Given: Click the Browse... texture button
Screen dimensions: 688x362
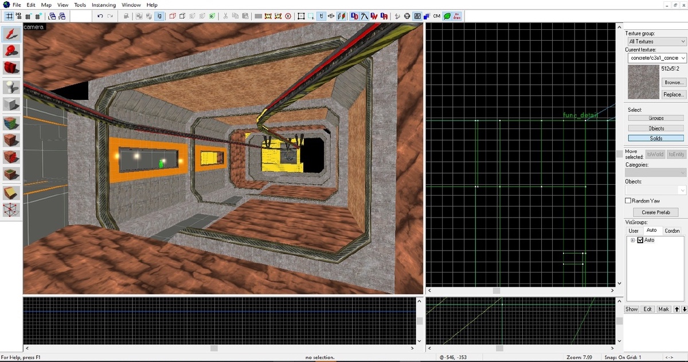Looking at the screenshot, I should point(673,83).
